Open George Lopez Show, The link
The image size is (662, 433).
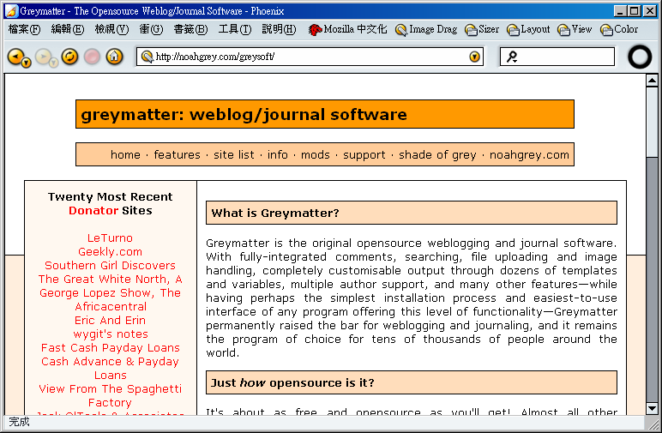[110, 293]
